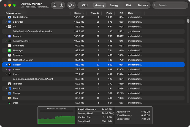Viewport: 190px width, 127px height.
Task: Click the Klack app icon
Action: (9, 74)
